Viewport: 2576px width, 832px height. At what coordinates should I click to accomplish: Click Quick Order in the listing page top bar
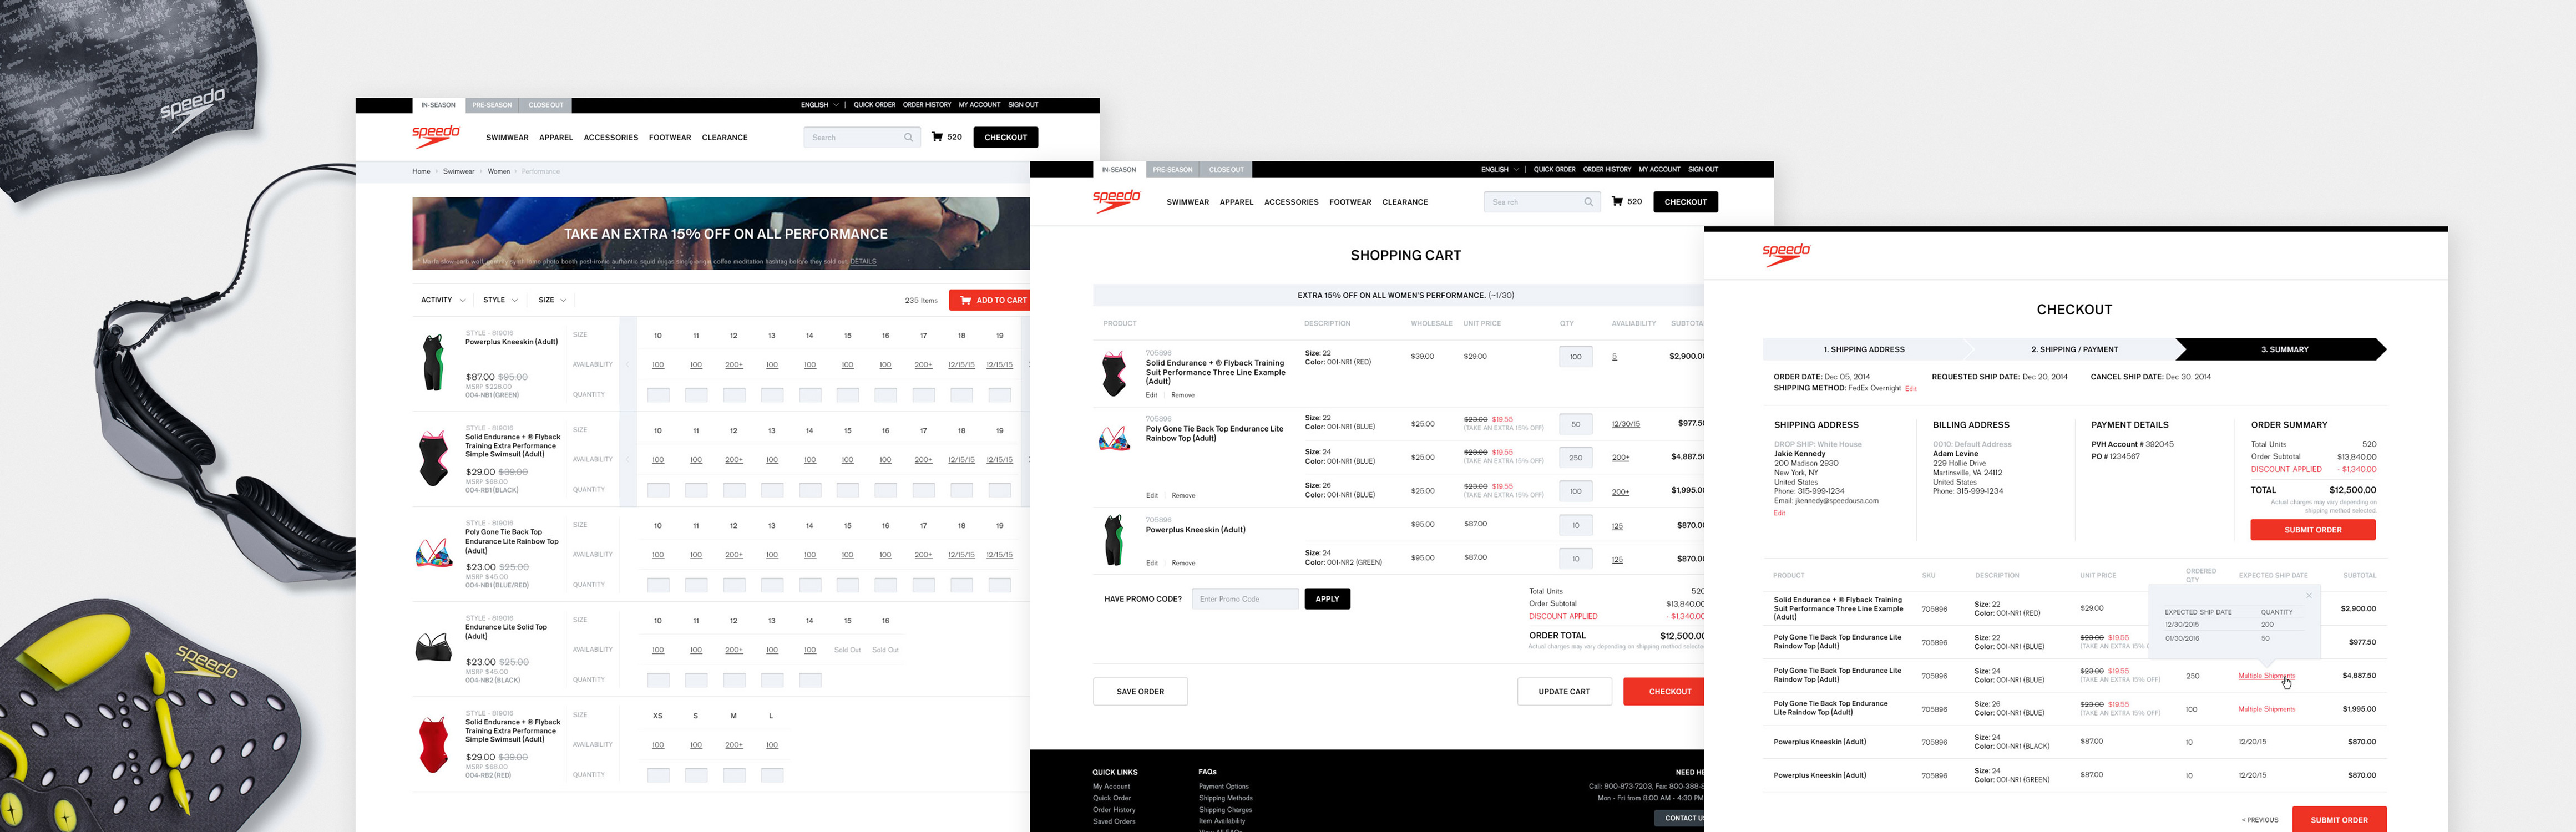(x=874, y=105)
